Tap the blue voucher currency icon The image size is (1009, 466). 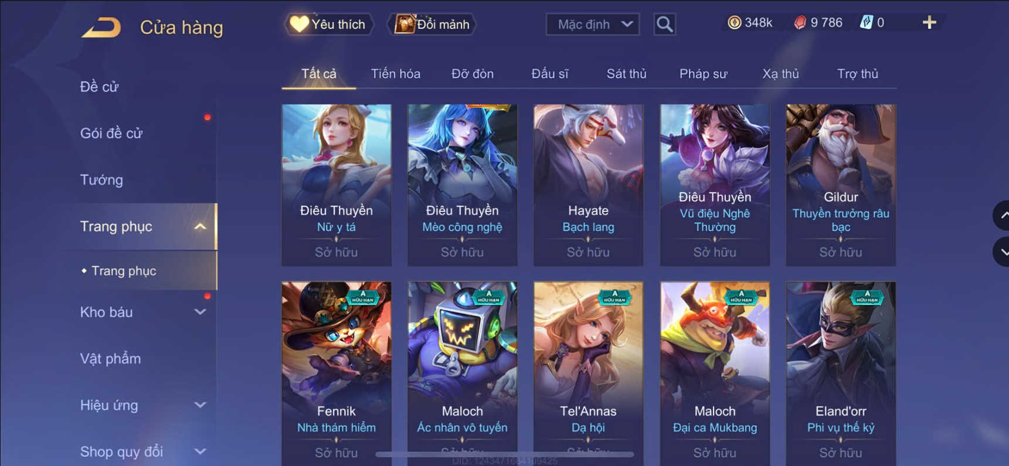tap(866, 22)
